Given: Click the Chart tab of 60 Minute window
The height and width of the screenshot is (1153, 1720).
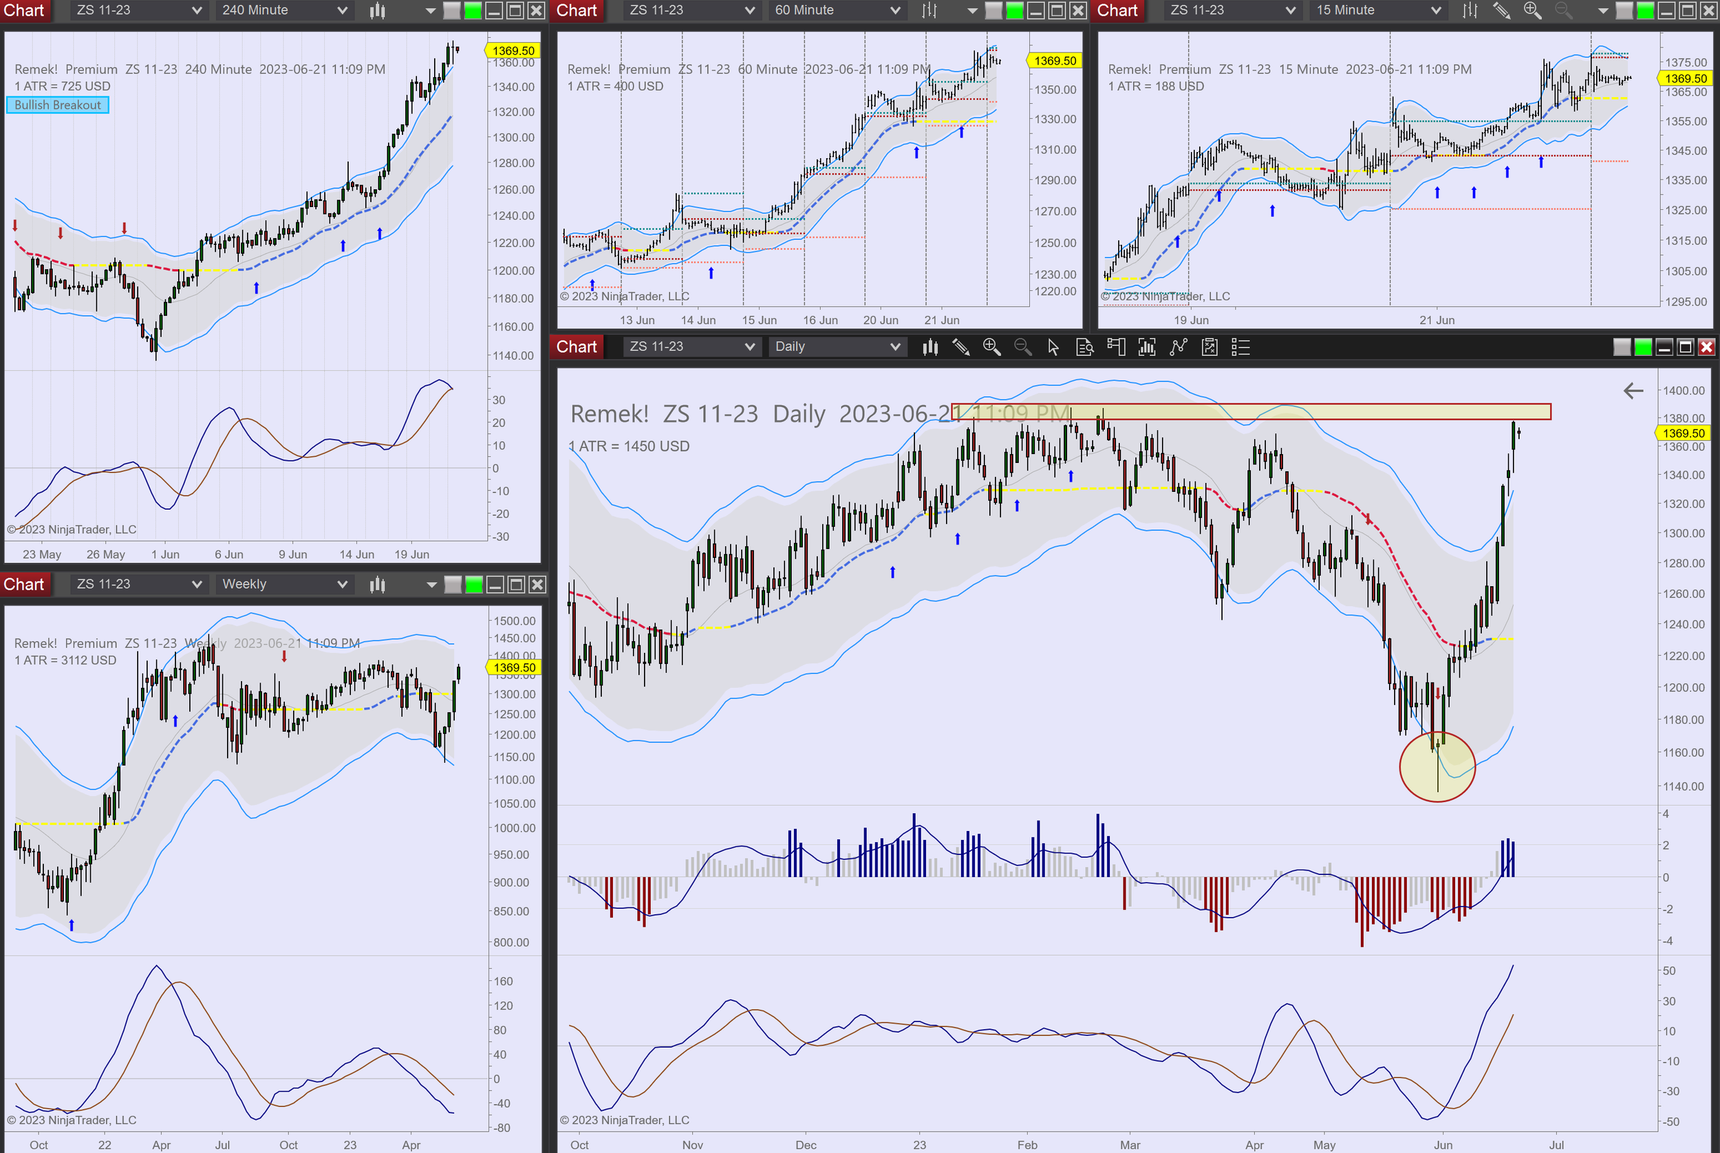Looking at the screenshot, I should pyautogui.click(x=577, y=10).
